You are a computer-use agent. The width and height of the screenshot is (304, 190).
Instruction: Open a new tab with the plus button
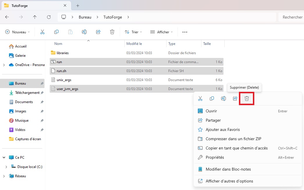point(78,6)
